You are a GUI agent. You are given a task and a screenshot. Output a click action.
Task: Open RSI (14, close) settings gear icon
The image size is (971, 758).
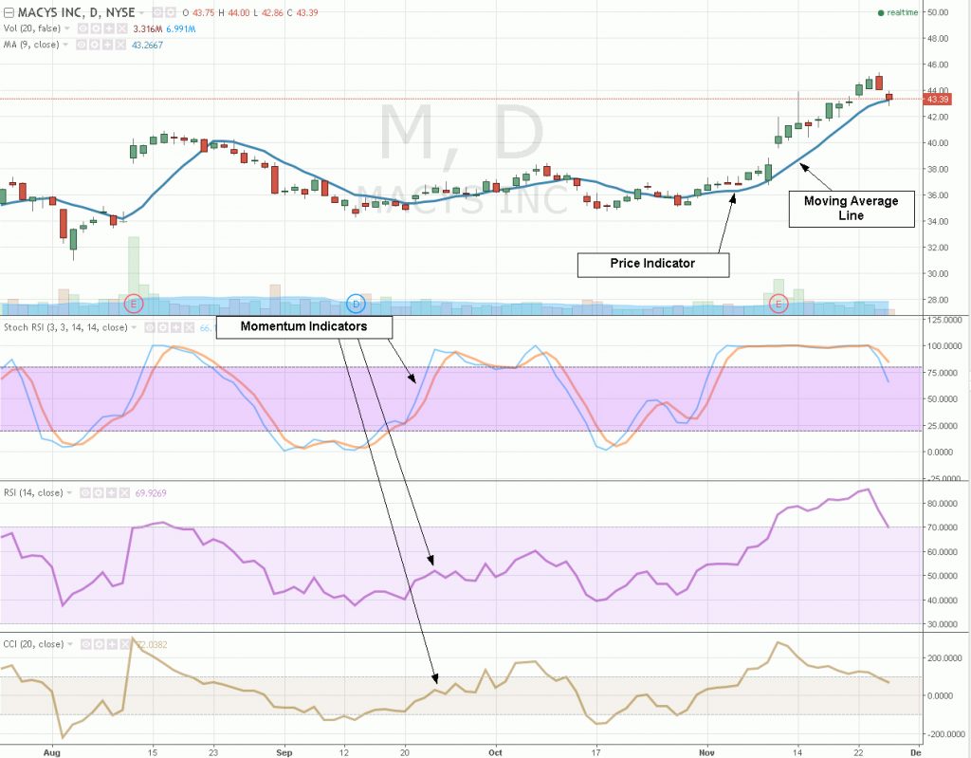click(99, 492)
